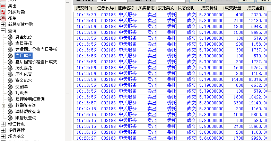
Task: Click the icon beside 盘后固定价格当日成交
Action: pyautogui.click(x=10, y=62)
